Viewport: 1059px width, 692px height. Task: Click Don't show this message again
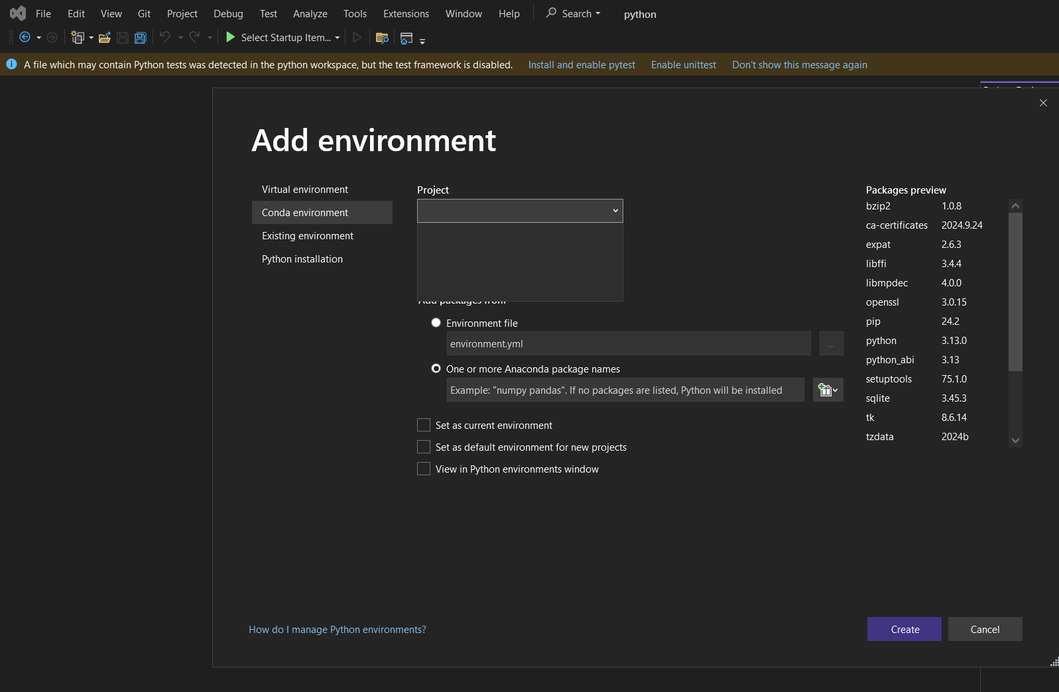pos(800,65)
